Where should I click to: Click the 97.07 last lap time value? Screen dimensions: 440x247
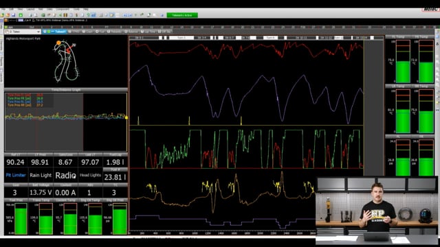click(90, 162)
